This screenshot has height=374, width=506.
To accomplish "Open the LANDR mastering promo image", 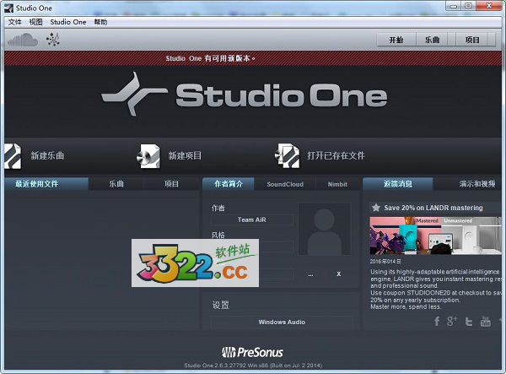I will pos(436,236).
